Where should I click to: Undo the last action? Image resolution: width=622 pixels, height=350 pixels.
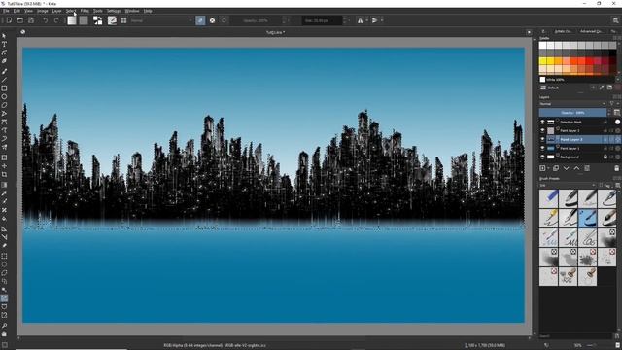coord(46,20)
